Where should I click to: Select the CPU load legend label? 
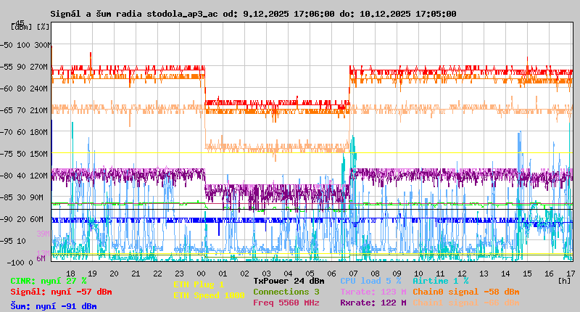point(370,281)
